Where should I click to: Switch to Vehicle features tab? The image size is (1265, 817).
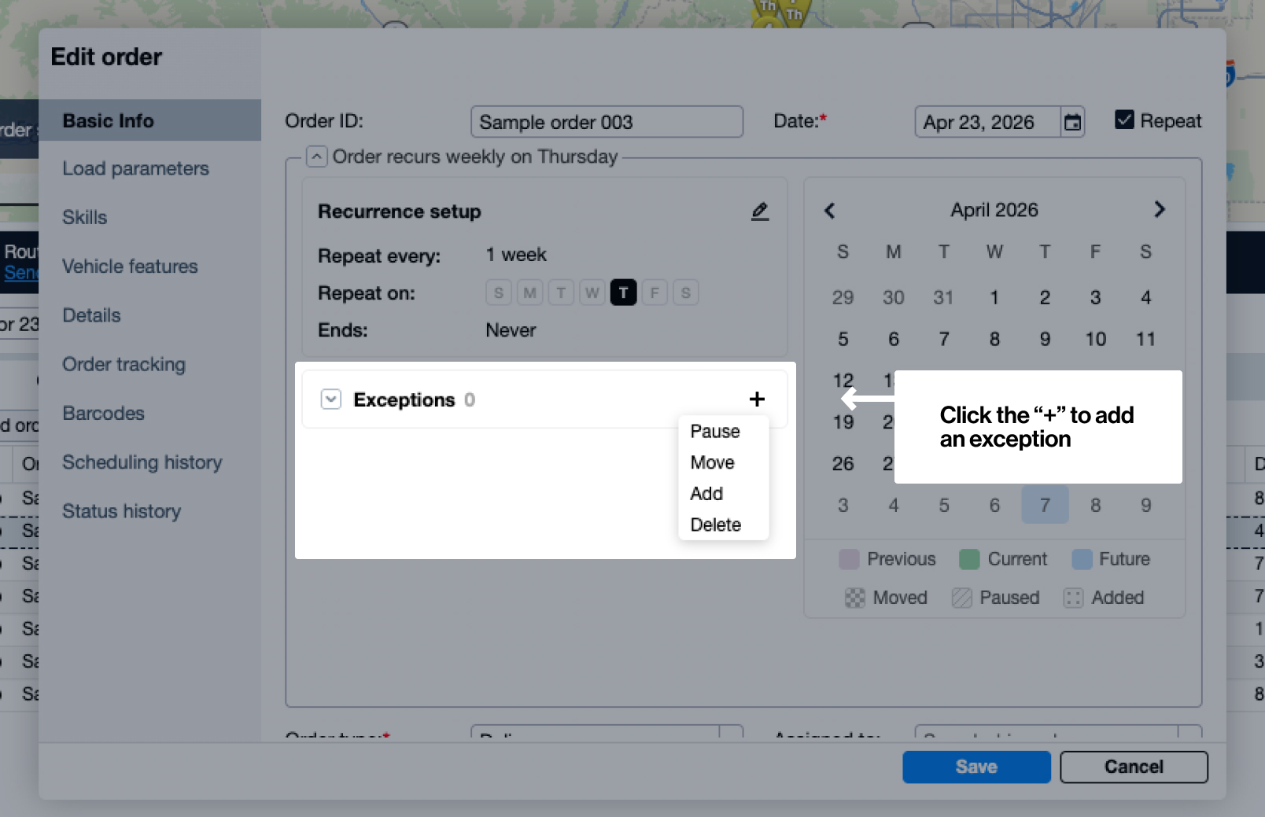pos(130,267)
